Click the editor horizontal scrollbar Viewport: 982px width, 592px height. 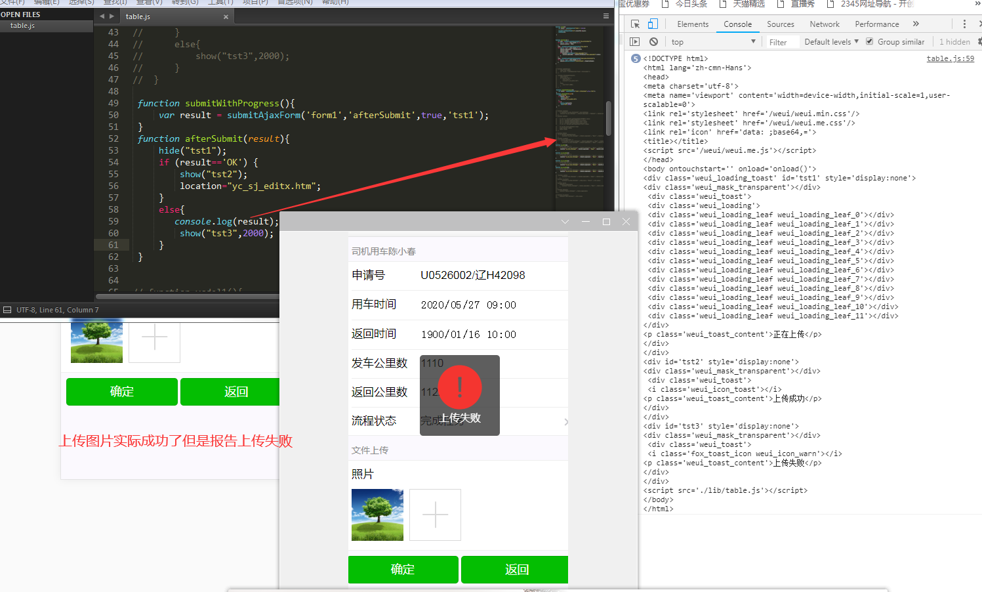(x=188, y=297)
